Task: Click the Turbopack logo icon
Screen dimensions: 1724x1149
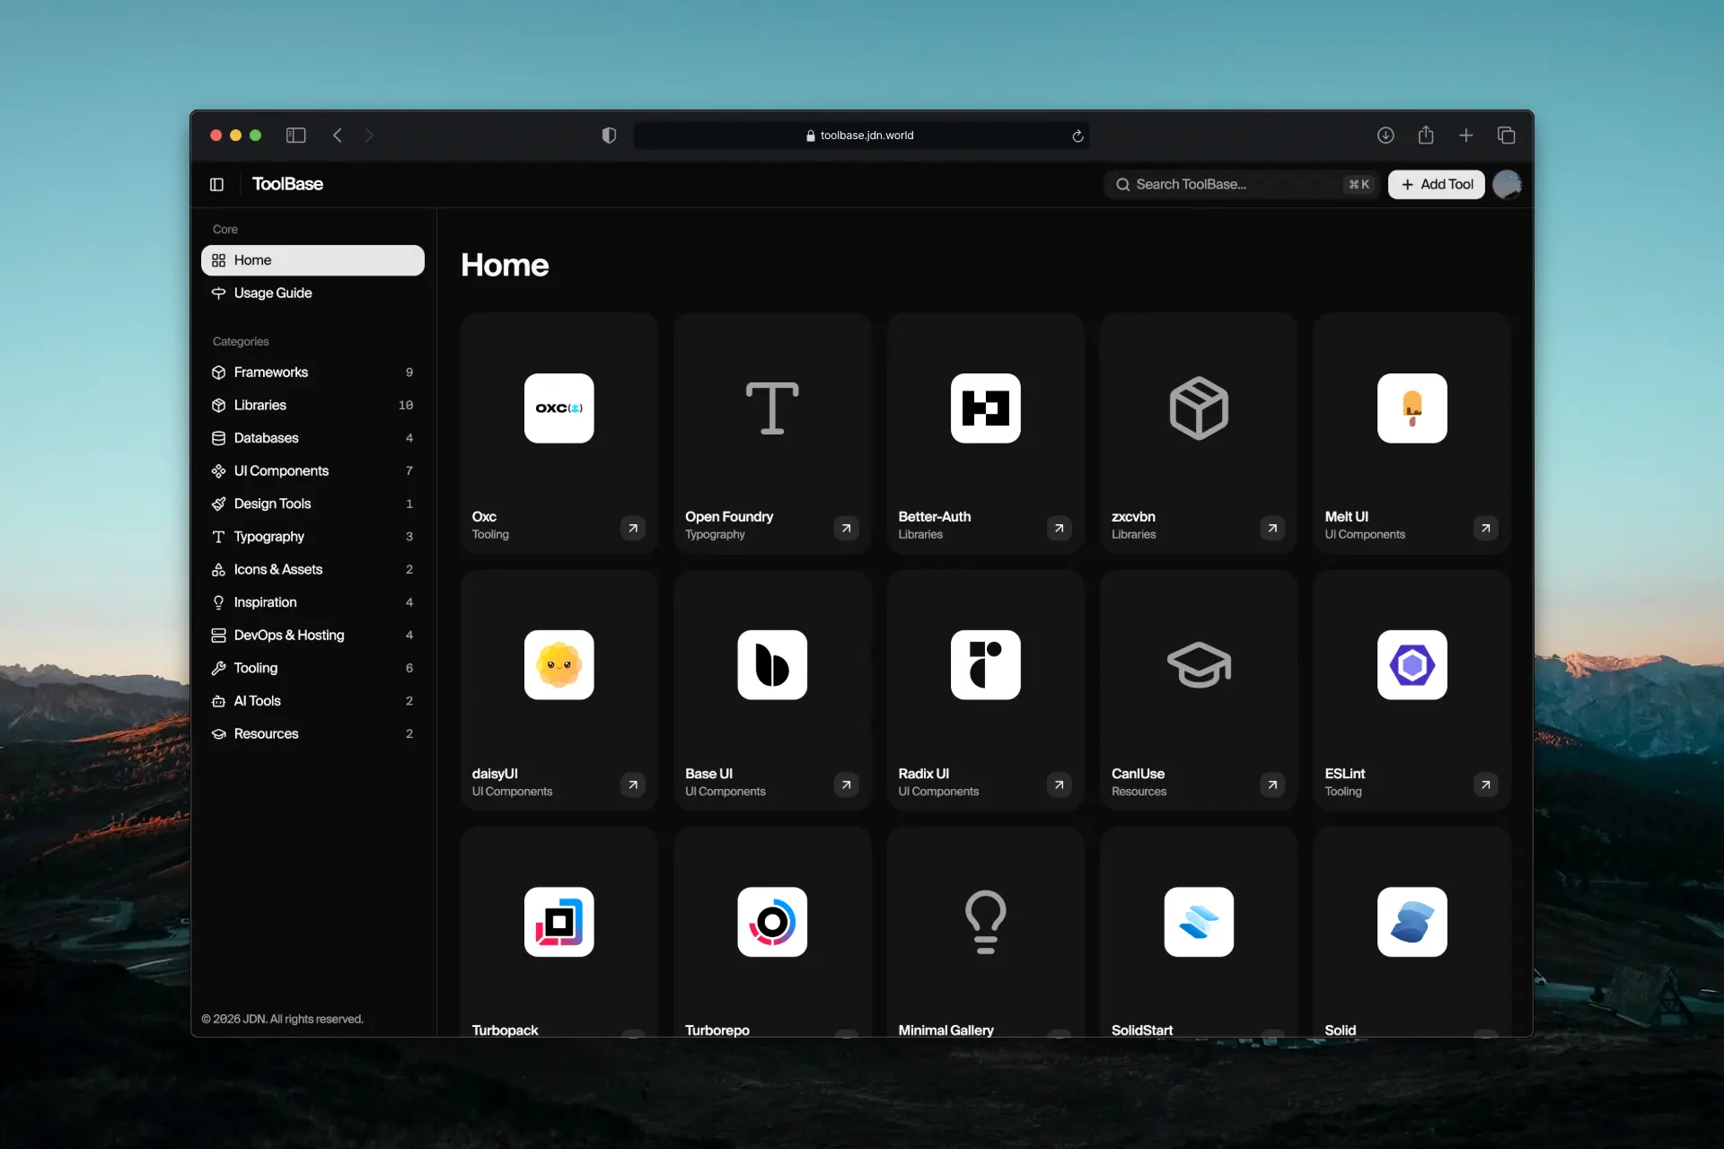Action: (x=559, y=922)
